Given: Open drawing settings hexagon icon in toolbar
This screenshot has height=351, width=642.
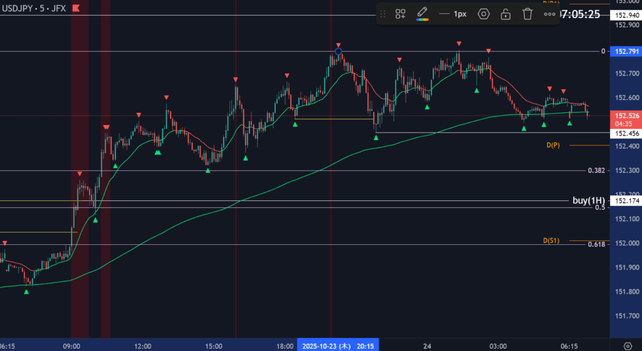Looking at the screenshot, I should pyautogui.click(x=483, y=14).
